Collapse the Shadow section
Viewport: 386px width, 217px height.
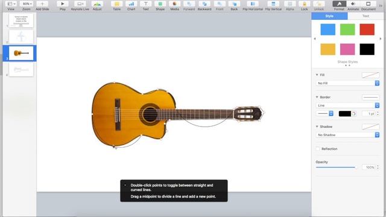(317, 127)
